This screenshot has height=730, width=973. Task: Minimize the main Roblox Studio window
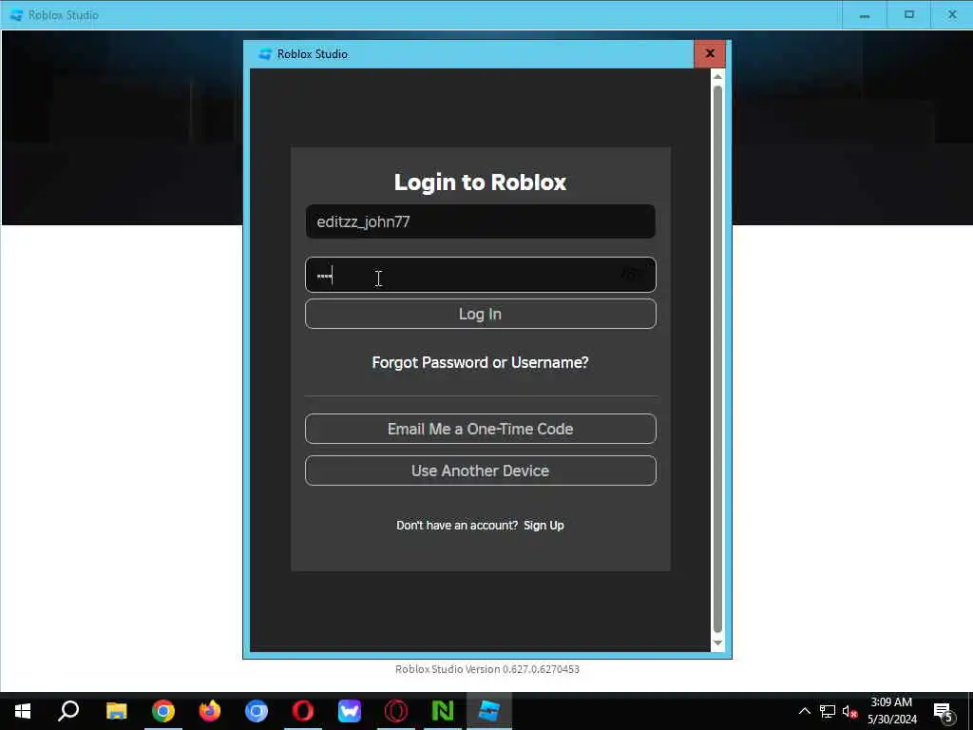pyautogui.click(x=865, y=15)
